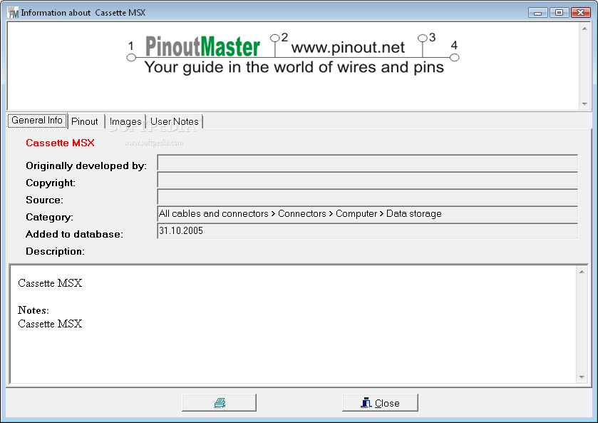Click the red Cassette MSX heading

tap(60, 143)
